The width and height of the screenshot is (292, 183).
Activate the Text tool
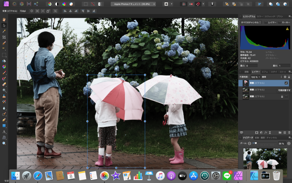tap(4, 131)
